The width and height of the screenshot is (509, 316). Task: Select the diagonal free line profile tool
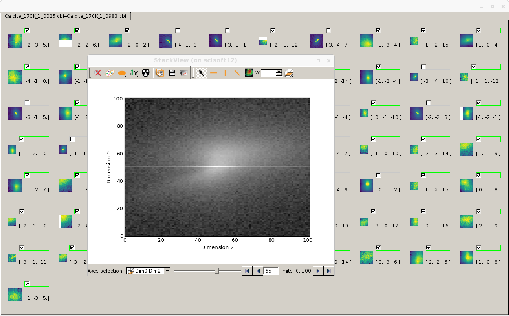237,73
